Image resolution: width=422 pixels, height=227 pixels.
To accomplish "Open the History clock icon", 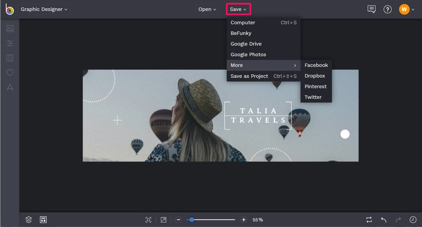I will click(413, 219).
